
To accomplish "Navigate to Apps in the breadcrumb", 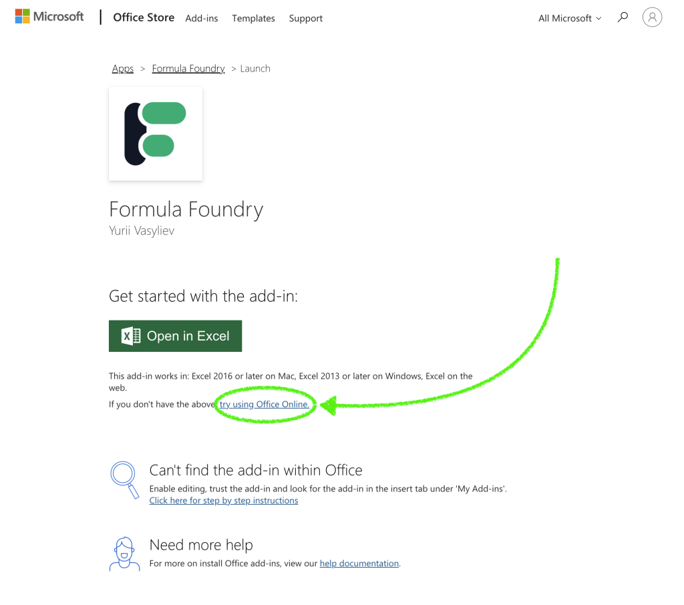I will (123, 68).
